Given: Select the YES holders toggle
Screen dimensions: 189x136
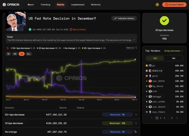Looking at the screenshot, I should click(155, 58).
